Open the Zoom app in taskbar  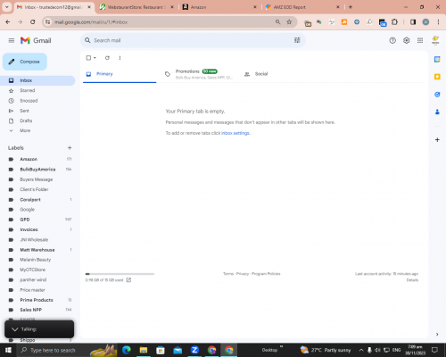click(194, 350)
